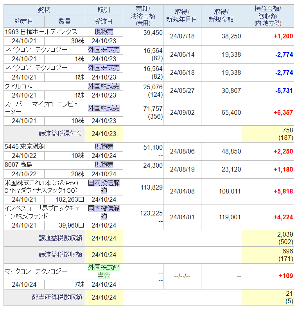Click acquisition date 24/07/18

click(x=182, y=36)
